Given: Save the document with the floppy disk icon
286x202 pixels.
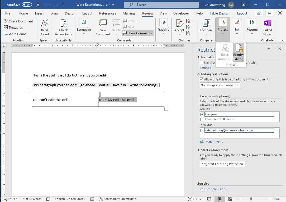Looking at the screenshot, I should tap(38, 5).
